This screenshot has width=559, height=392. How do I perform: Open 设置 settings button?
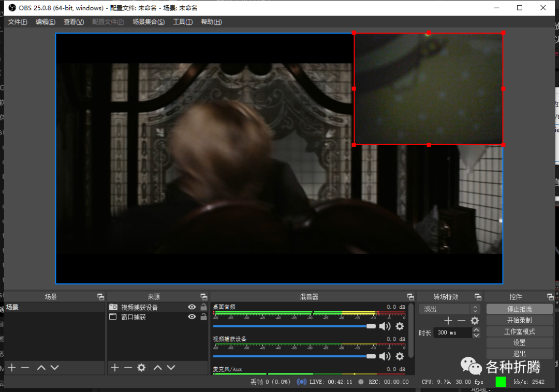coord(520,342)
